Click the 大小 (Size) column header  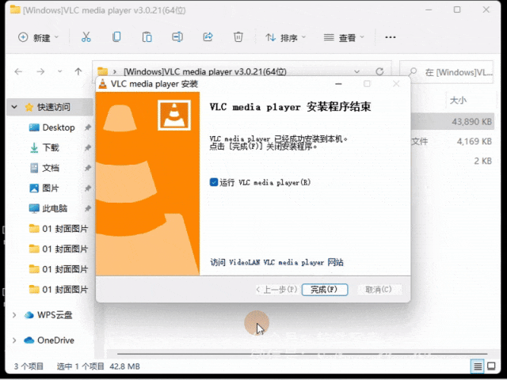point(458,101)
